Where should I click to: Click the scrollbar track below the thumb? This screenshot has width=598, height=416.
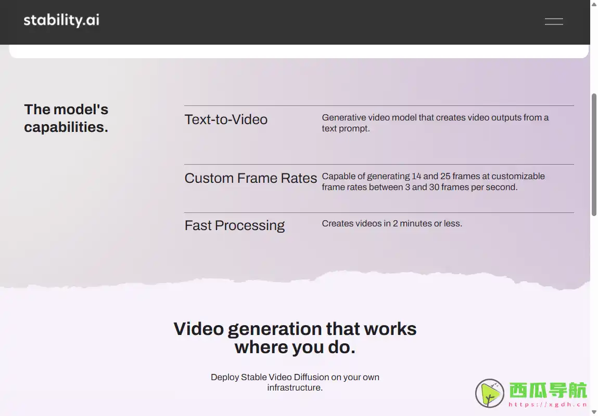pos(594,312)
